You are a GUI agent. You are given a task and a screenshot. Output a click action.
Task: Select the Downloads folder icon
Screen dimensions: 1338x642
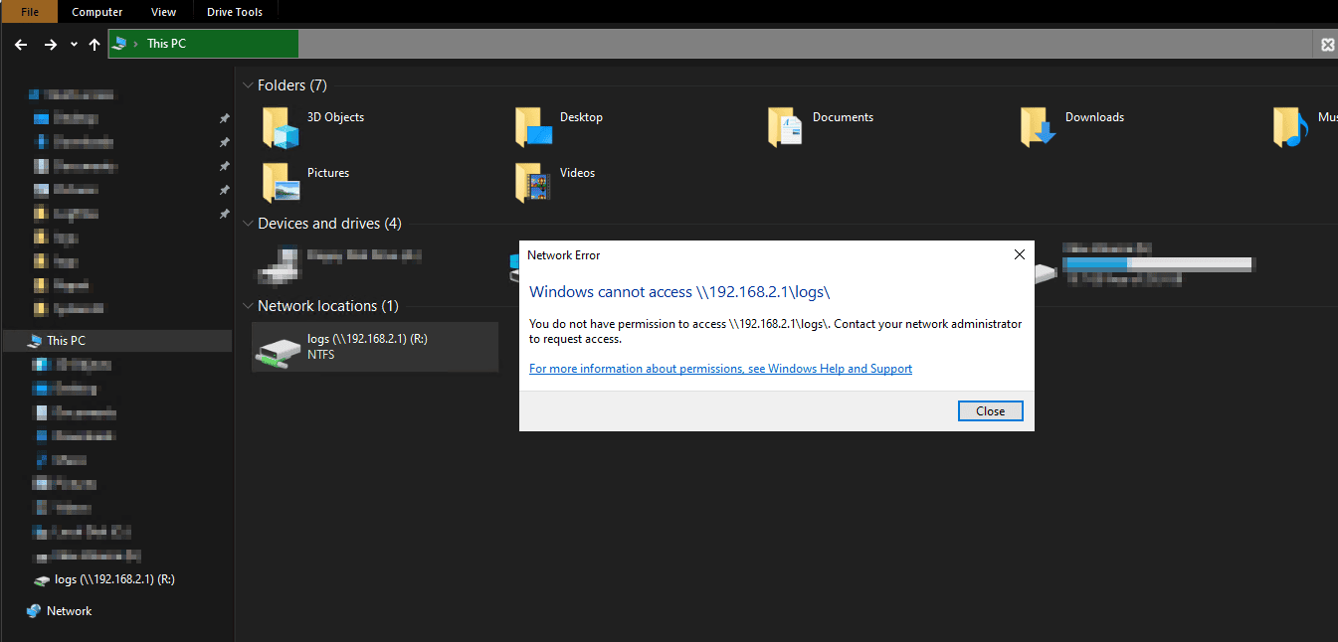(x=1039, y=128)
